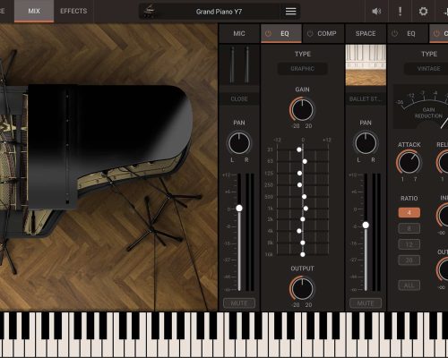
Task: Open the VINTAGE compressor type dropdown
Action: [428, 69]
